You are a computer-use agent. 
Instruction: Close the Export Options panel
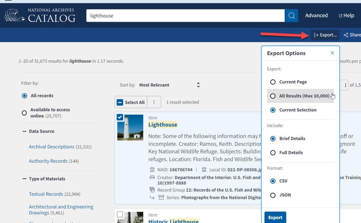coord(332,53)
